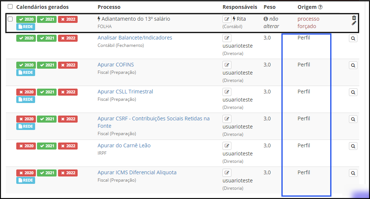Click REDE badge on Apurar CSRF row

click(x=26, y=126)
